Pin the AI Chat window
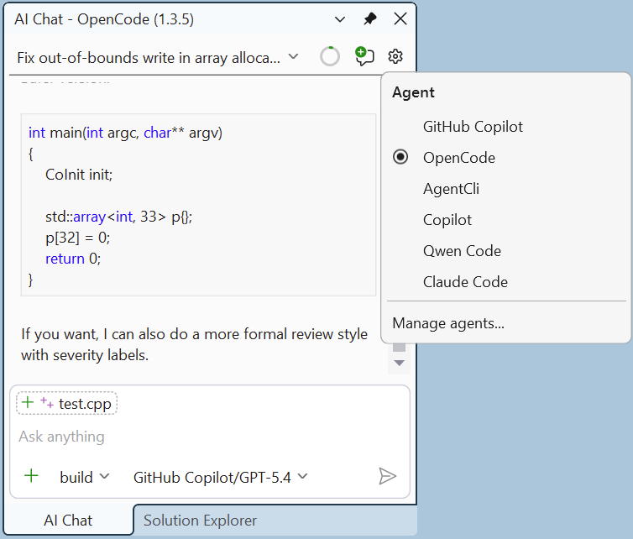 pyautogui.click(x=369, y=18)
